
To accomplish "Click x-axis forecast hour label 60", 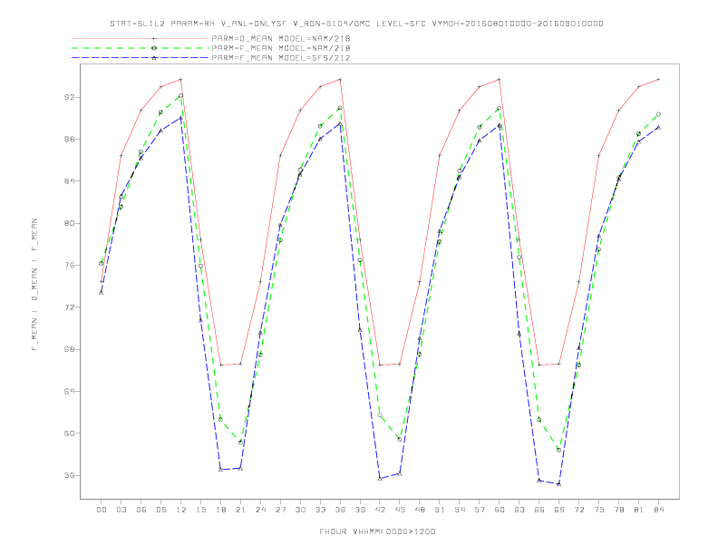I will click(x=500, y=510).
